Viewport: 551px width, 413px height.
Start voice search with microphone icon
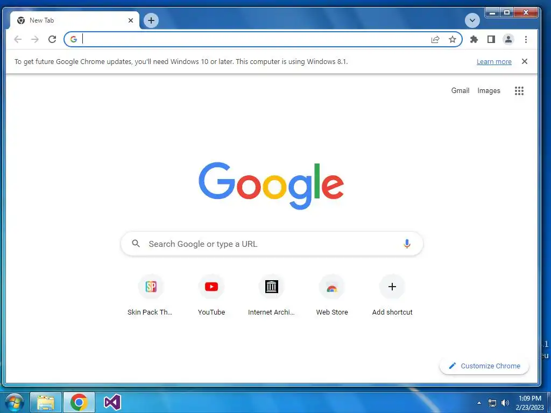tap(407, 244)
